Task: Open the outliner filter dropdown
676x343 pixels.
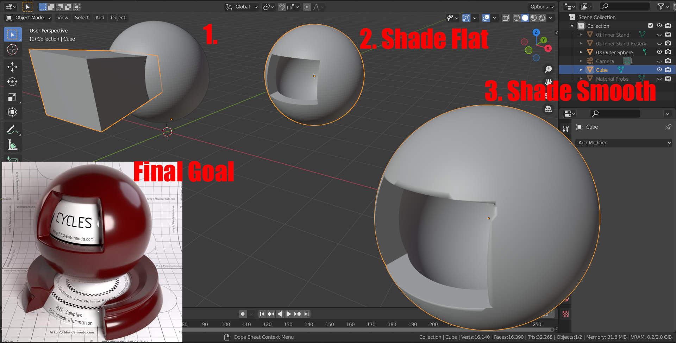Action: pyautogui.click(x=663, y=6)
